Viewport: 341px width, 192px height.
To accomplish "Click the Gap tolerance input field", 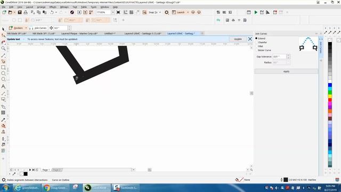I will coord(279,57).
